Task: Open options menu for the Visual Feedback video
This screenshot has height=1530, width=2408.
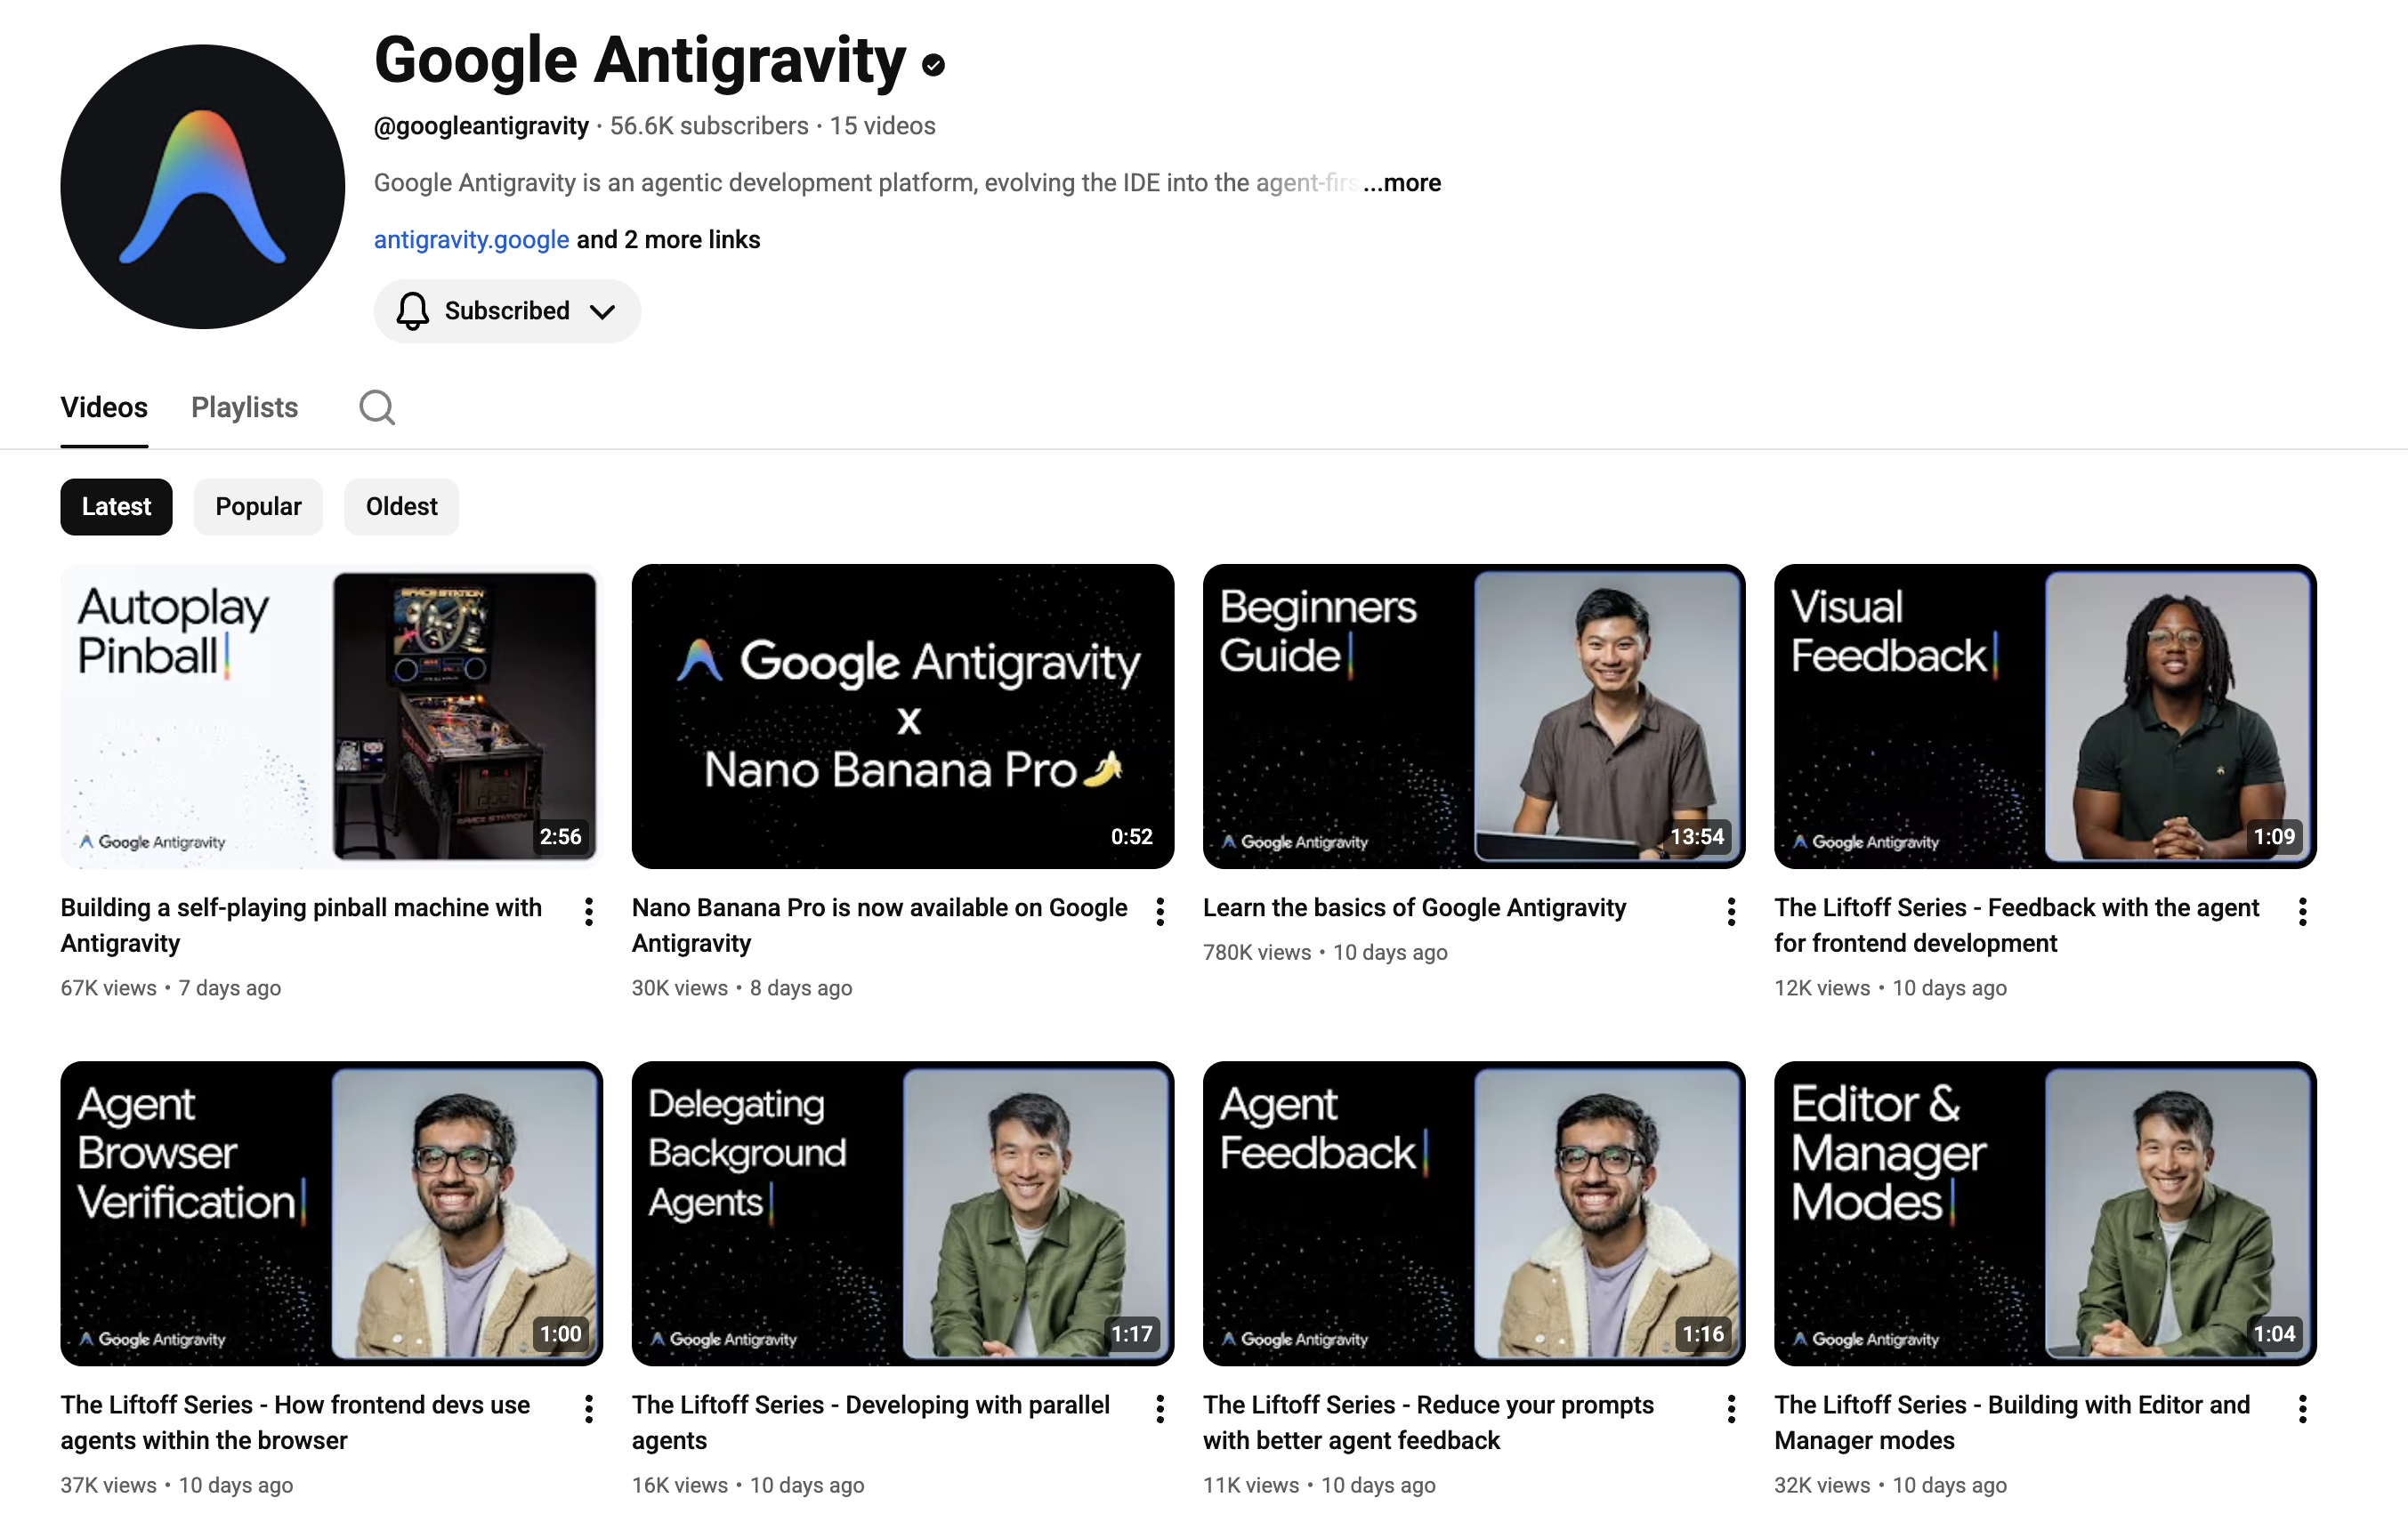Action: [x=2301, y=912]
